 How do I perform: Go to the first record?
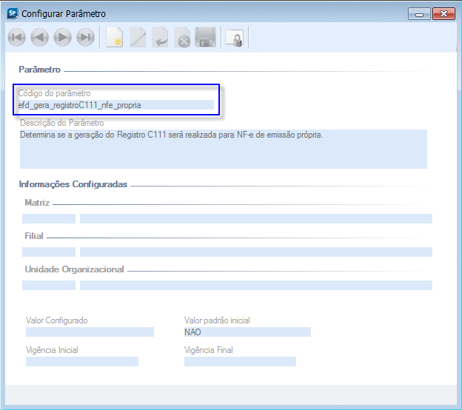coord(16,38)
